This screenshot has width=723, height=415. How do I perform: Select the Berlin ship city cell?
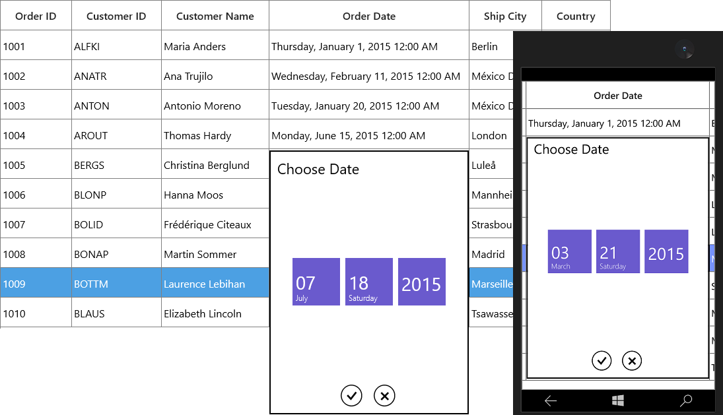tap(491, 46)
